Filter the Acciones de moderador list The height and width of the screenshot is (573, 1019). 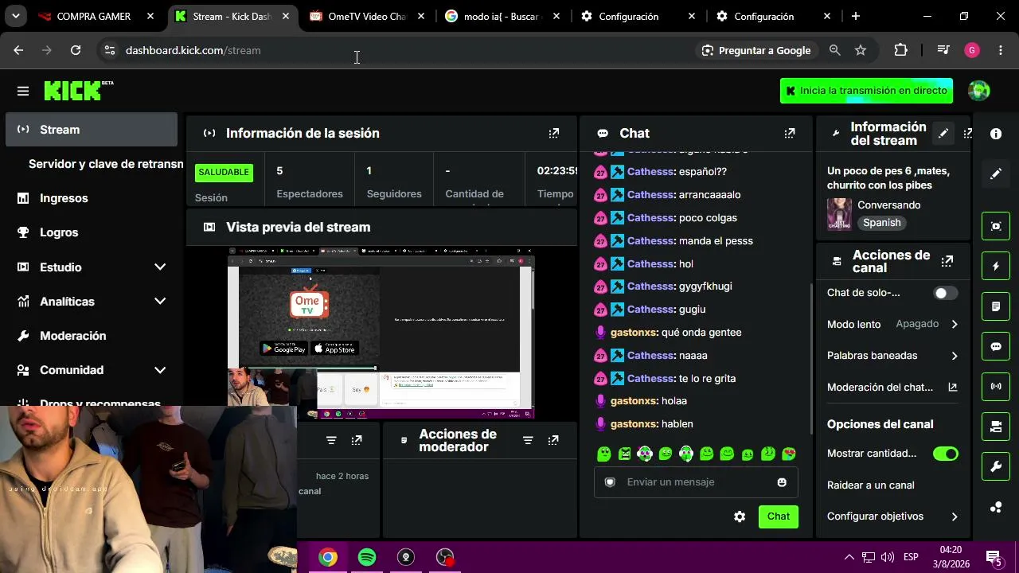coord(528,440)
